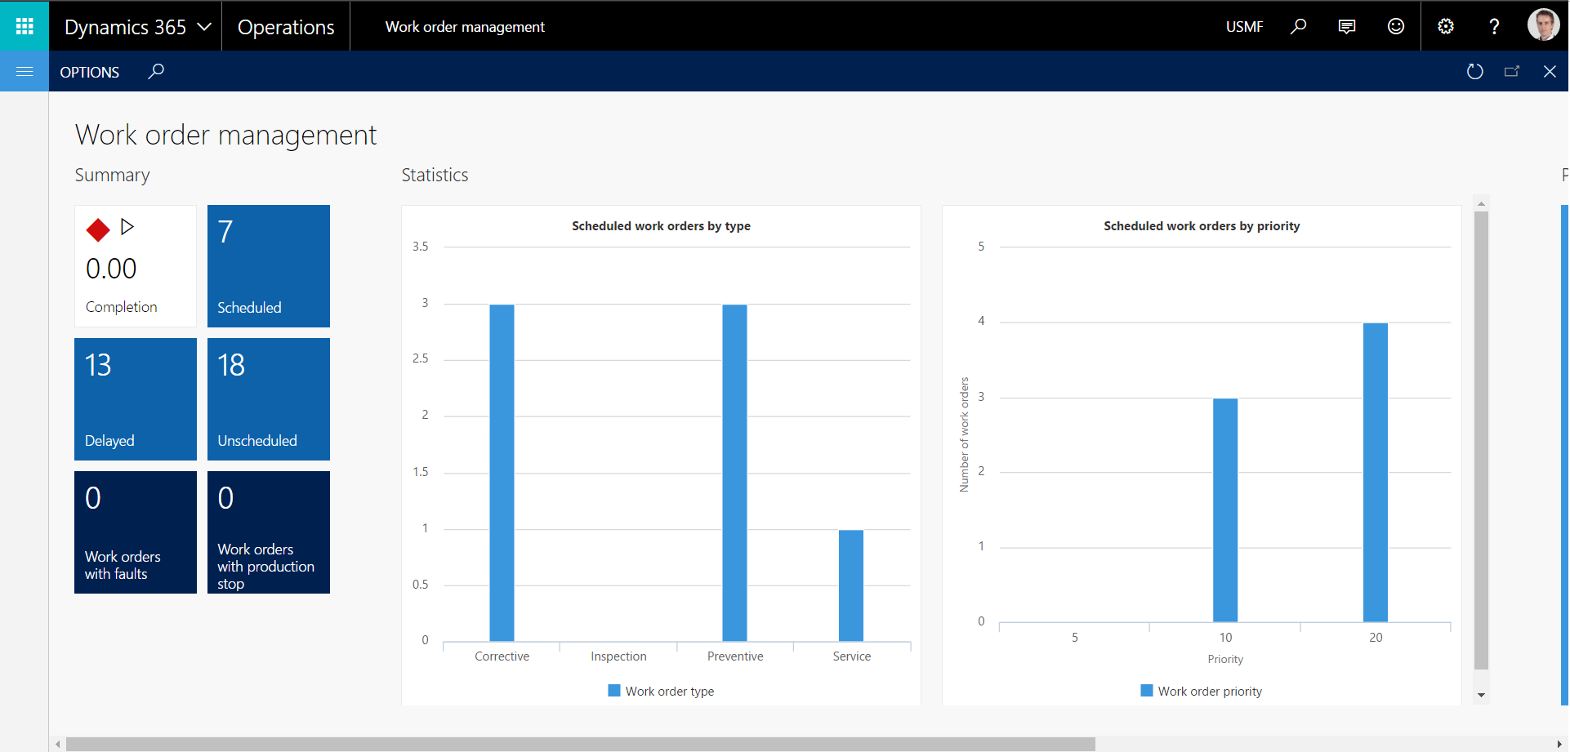
Task: Click the send feedback smiley icon
Action: click(x=1396, y=26)
